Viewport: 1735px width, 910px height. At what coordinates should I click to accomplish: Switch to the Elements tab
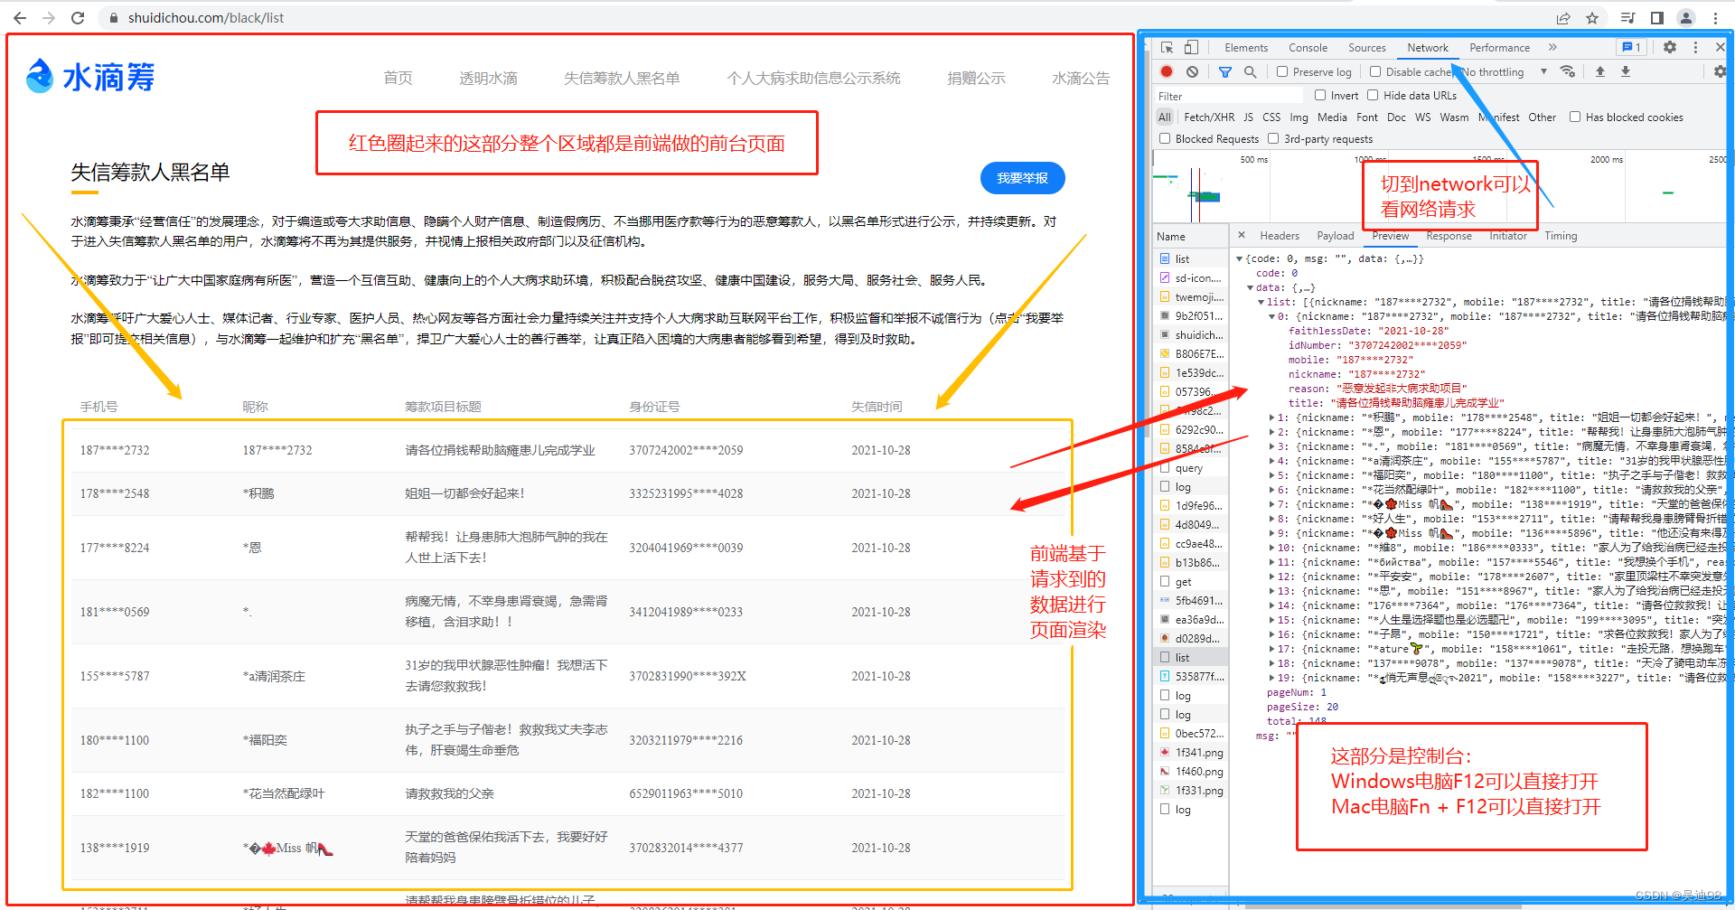1246,48
